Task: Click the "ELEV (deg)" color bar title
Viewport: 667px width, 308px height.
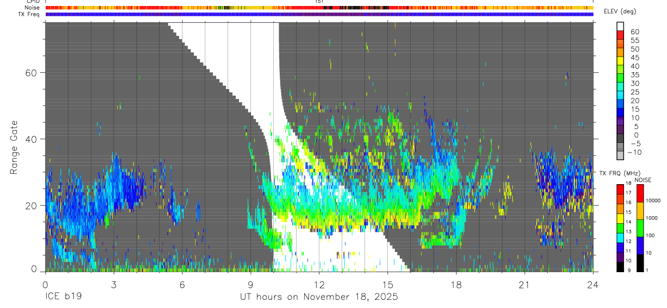Action: (x=621, y=11)
